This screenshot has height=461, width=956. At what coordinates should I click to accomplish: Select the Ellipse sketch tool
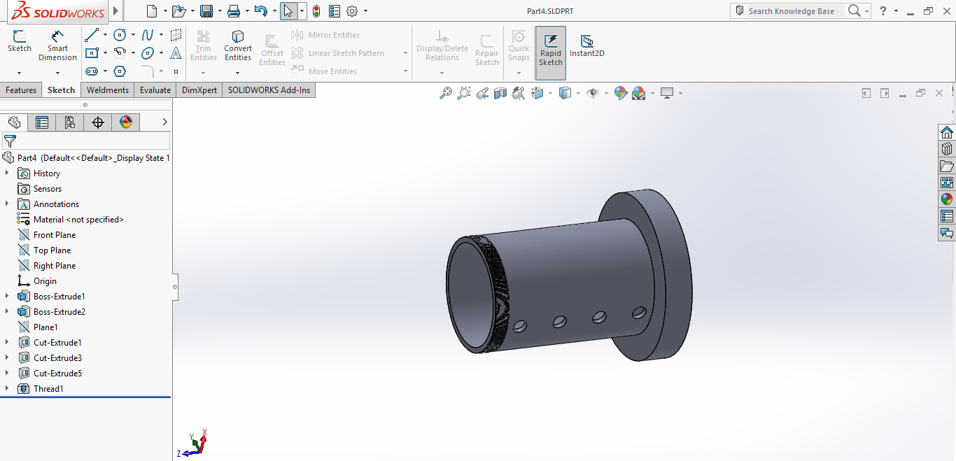point(148,53)
